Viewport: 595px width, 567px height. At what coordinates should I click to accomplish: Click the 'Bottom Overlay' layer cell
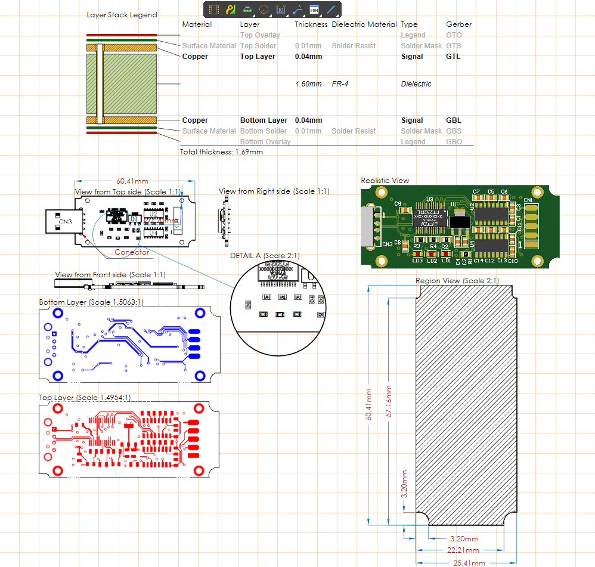click(x=265, y=141)
